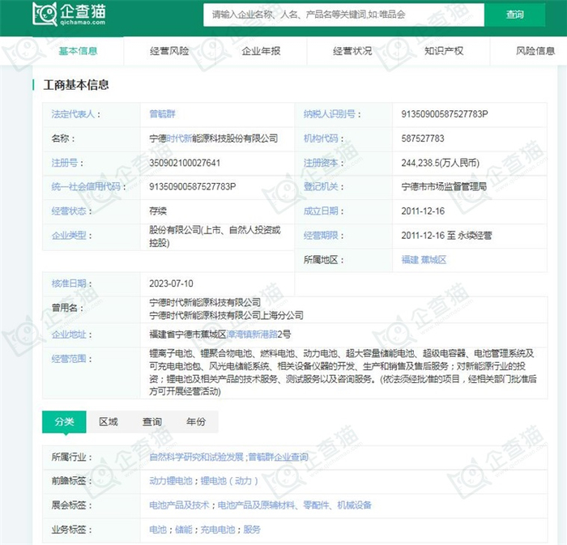This screenshot has height=545, width=567.
Task: Click the 统一社会信用代码 label
Action: [86, 186]
